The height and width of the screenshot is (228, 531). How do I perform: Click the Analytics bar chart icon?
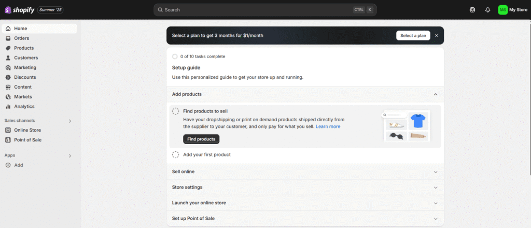tap(8, 106)
